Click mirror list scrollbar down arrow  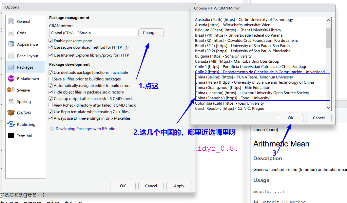[x=328, y=108]
